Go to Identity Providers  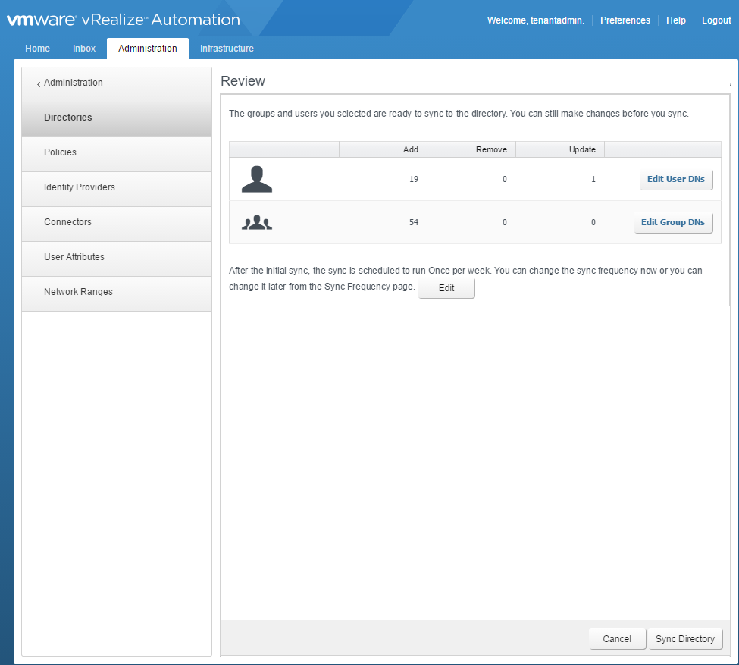[80, 187]
